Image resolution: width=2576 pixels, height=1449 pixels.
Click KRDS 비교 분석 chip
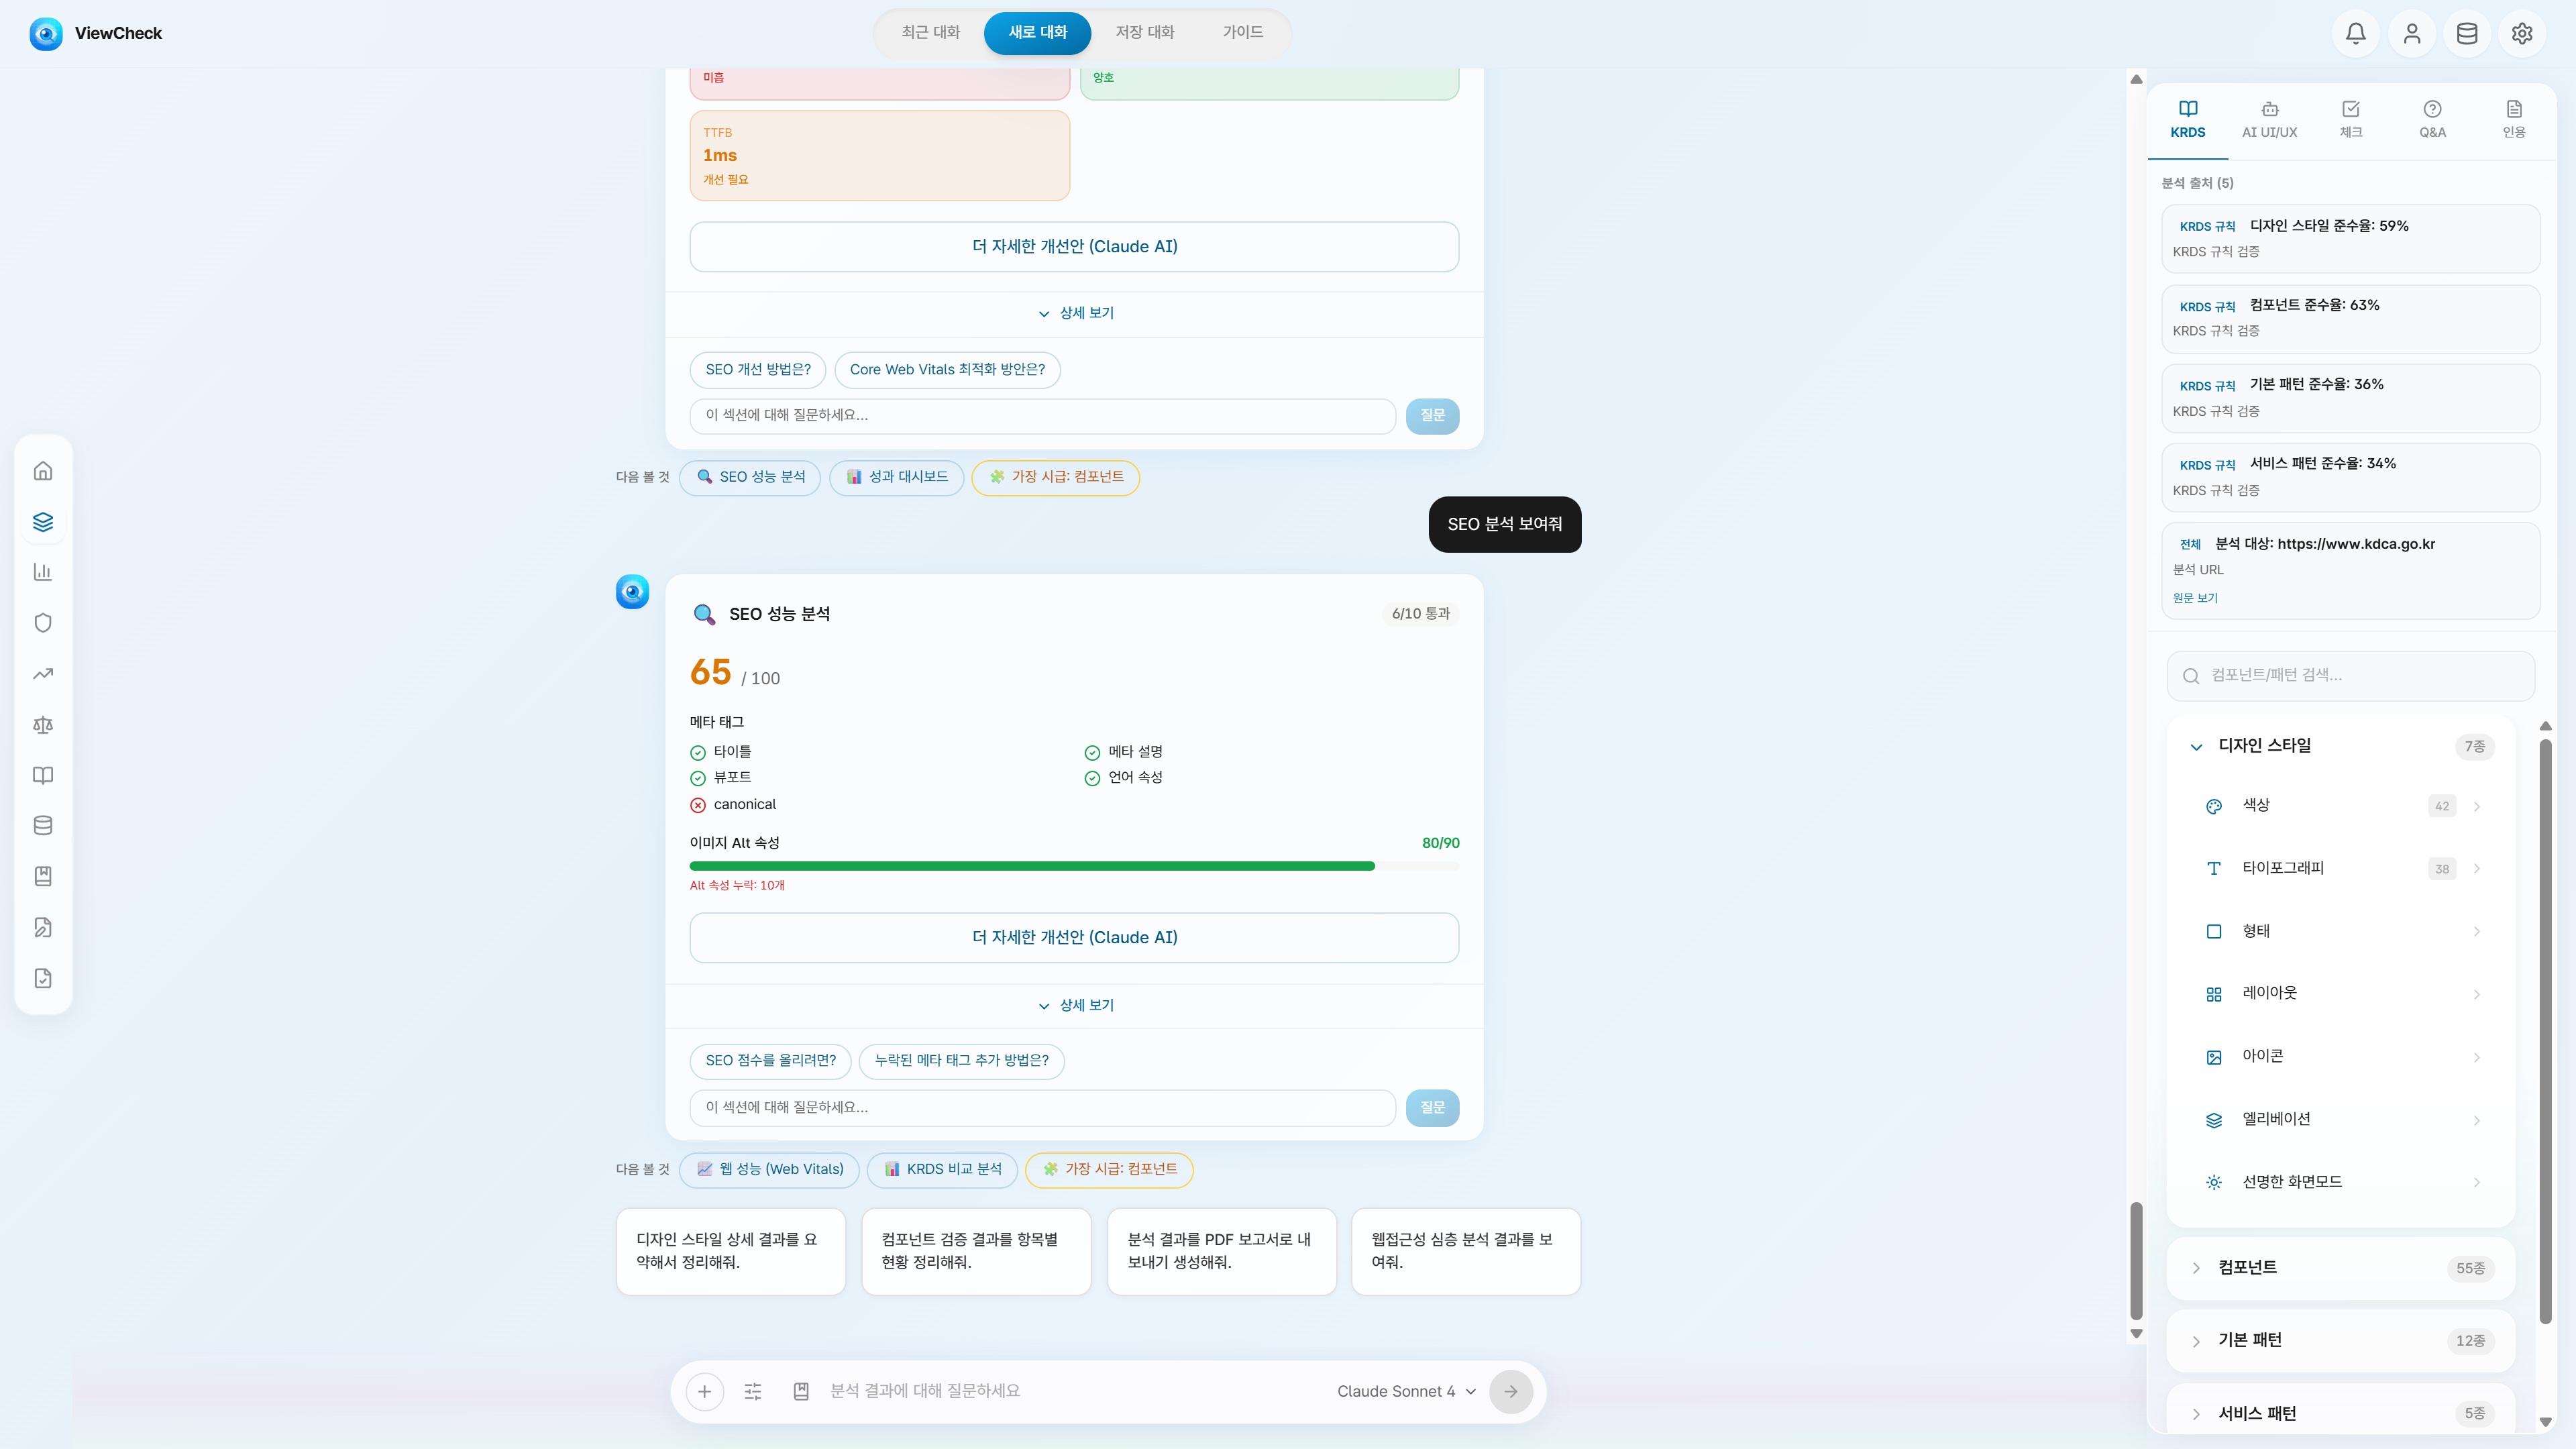click(x=942, y=1169)
